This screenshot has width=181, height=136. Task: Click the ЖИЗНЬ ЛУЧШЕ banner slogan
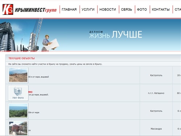pyautogui.click(x=115, y=34)
